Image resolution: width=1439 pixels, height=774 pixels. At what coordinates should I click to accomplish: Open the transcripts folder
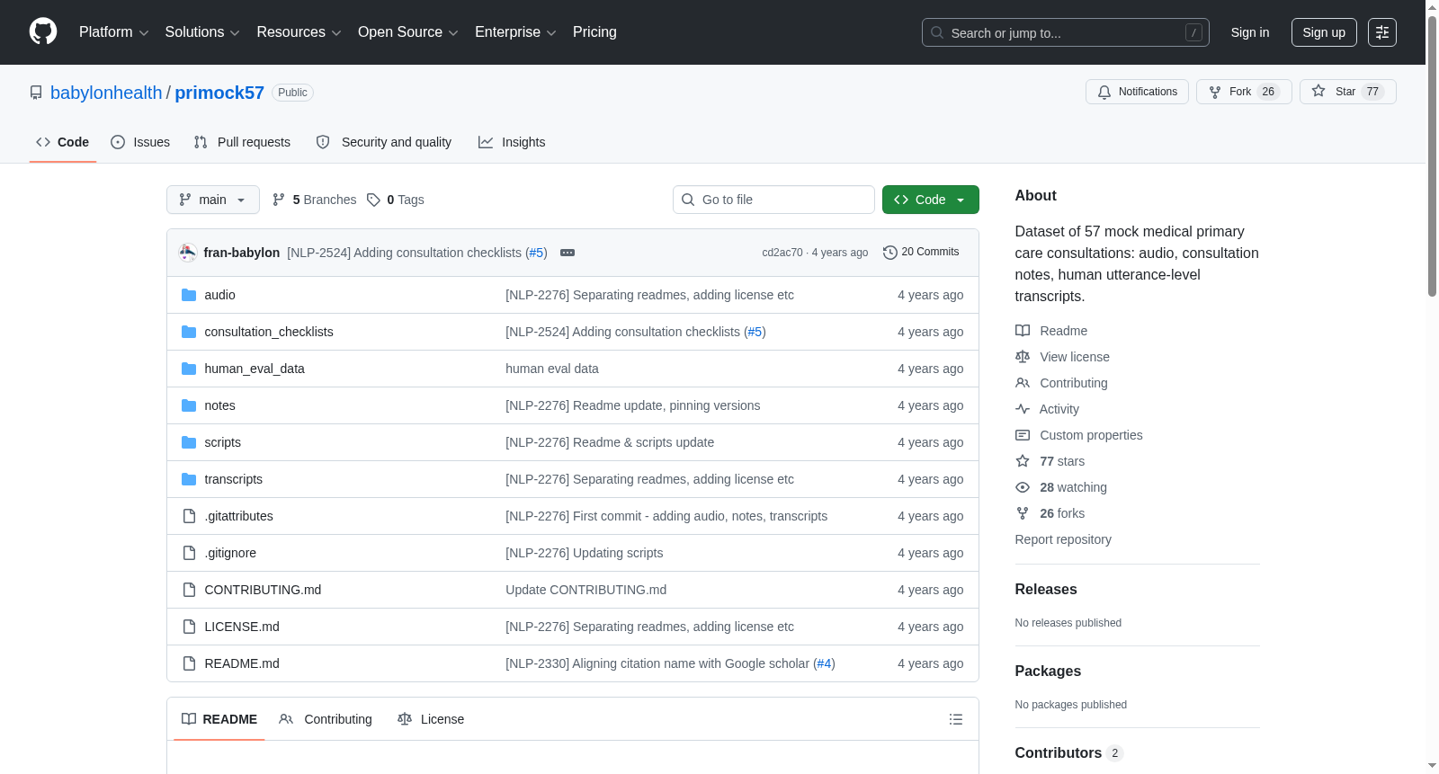[x=234, y=479]
